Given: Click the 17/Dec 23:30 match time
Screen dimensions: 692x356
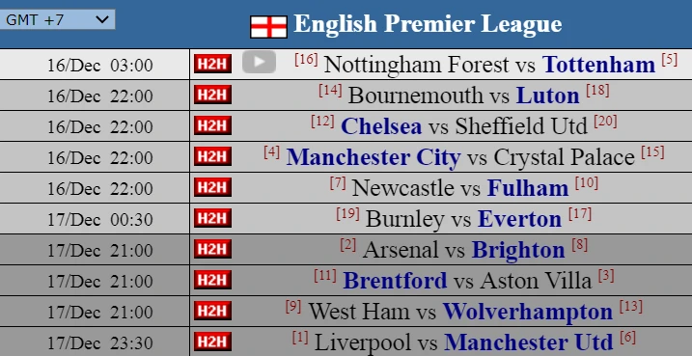Looking at the screenshot, I should click(x=100, y=343).
